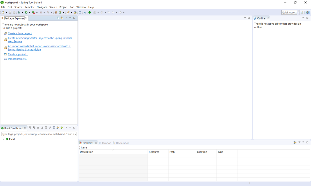Open the New Java Class dropdown arrow
311x186 pixels.
63,12
